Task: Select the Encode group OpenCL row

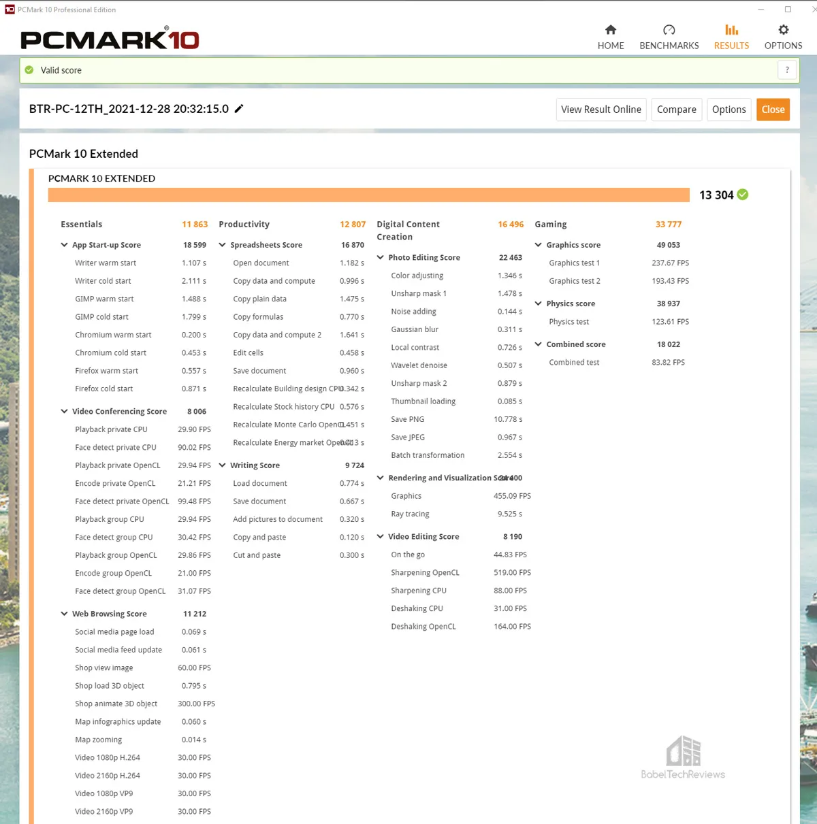Action: (142, 574)
